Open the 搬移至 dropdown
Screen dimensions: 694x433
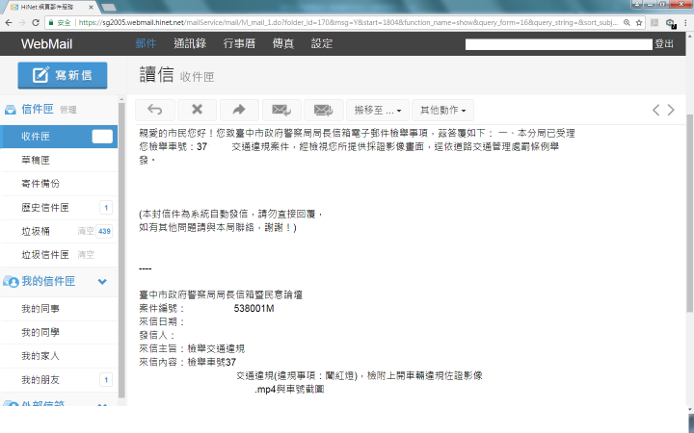coord(378,110)
